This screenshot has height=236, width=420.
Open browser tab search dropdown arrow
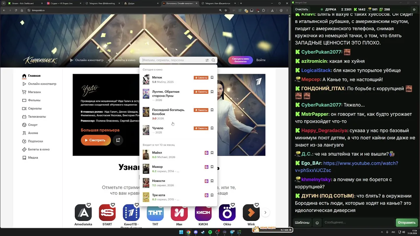(4, 3)
